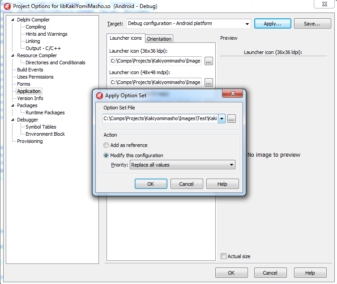Toggle the Actual size checkbox
The image size is (337, 284).
click(x=223, y=256)
